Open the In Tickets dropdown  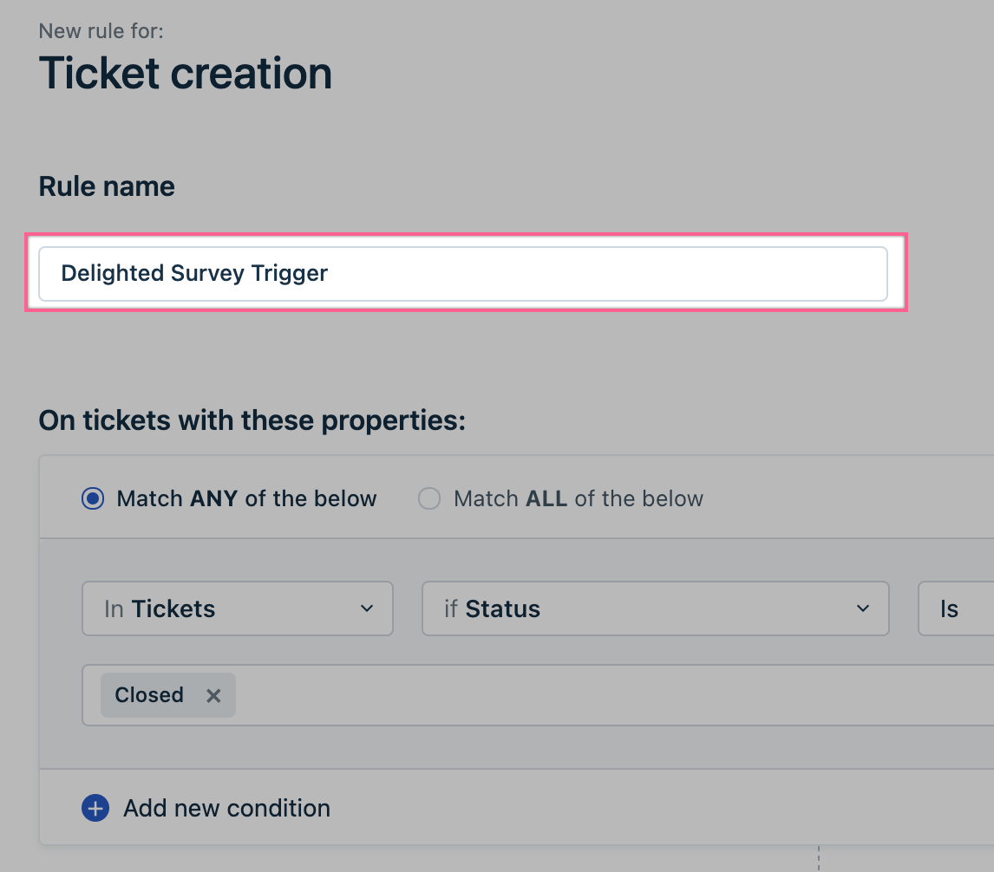point(237,608)
